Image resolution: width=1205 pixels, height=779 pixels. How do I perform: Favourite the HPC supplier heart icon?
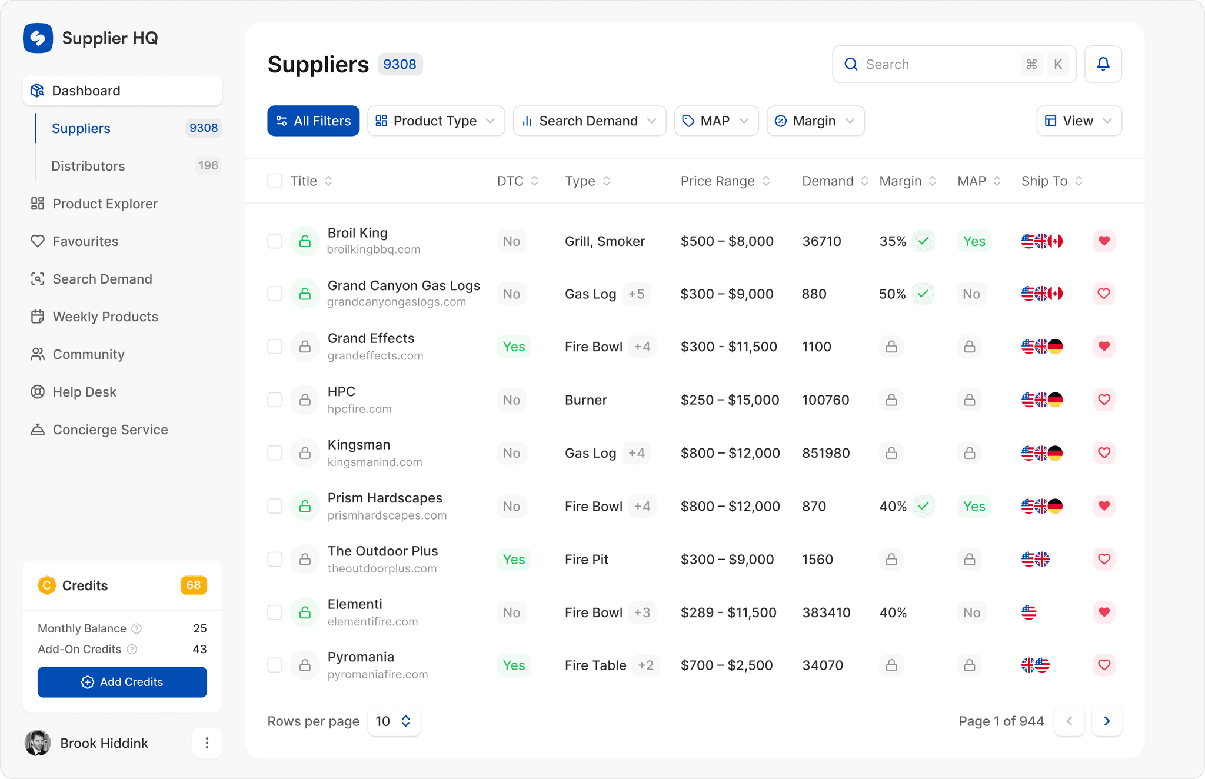click(x=1104, y=400)
